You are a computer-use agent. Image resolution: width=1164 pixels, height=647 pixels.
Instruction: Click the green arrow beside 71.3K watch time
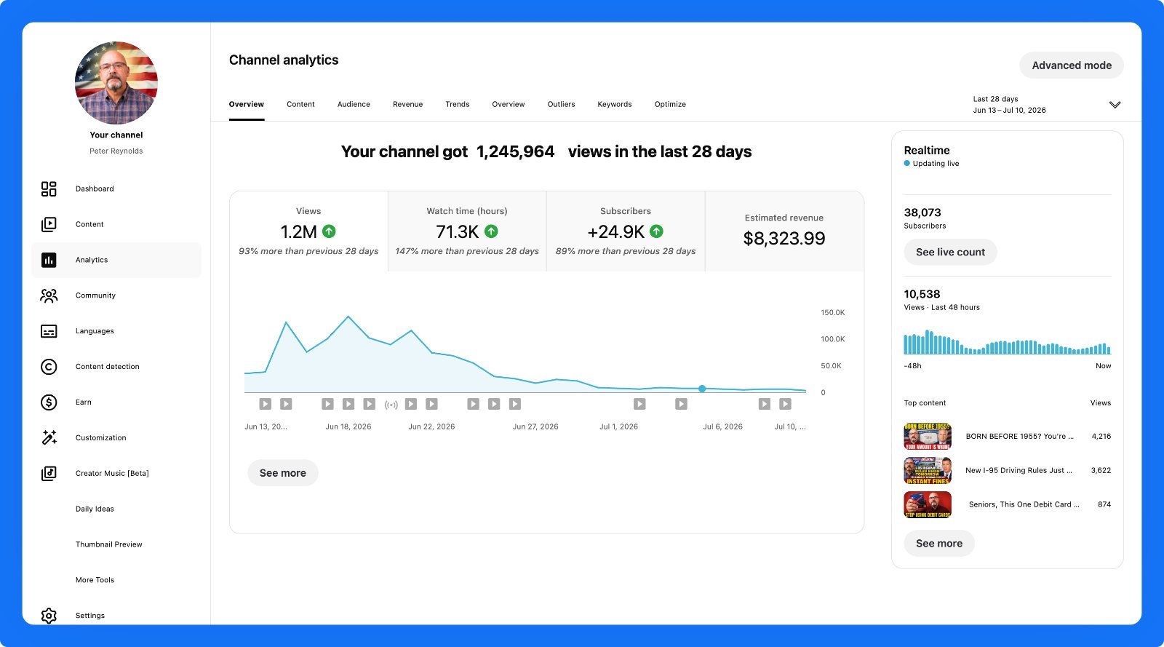491,231
